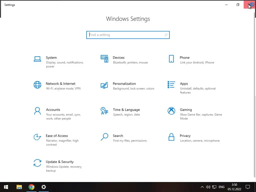Go to Devices settings title
Image resolution: width=256 pixels, height=192 pixels.
[118, 57]
